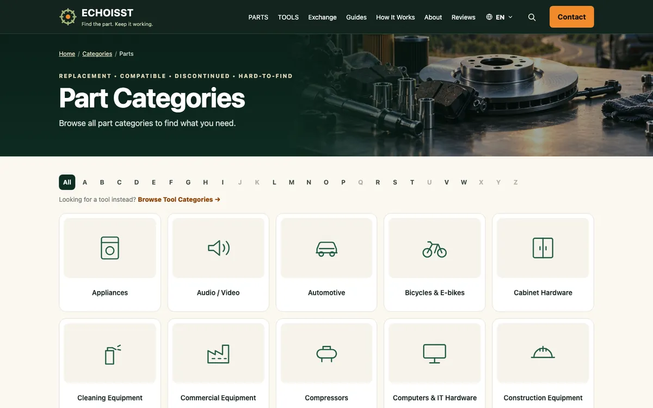The width and height of the screenshot is (653, 408).
Task: Open the Categories breadcrumb link
Action: pyautogui.click(x=97, y=54)
